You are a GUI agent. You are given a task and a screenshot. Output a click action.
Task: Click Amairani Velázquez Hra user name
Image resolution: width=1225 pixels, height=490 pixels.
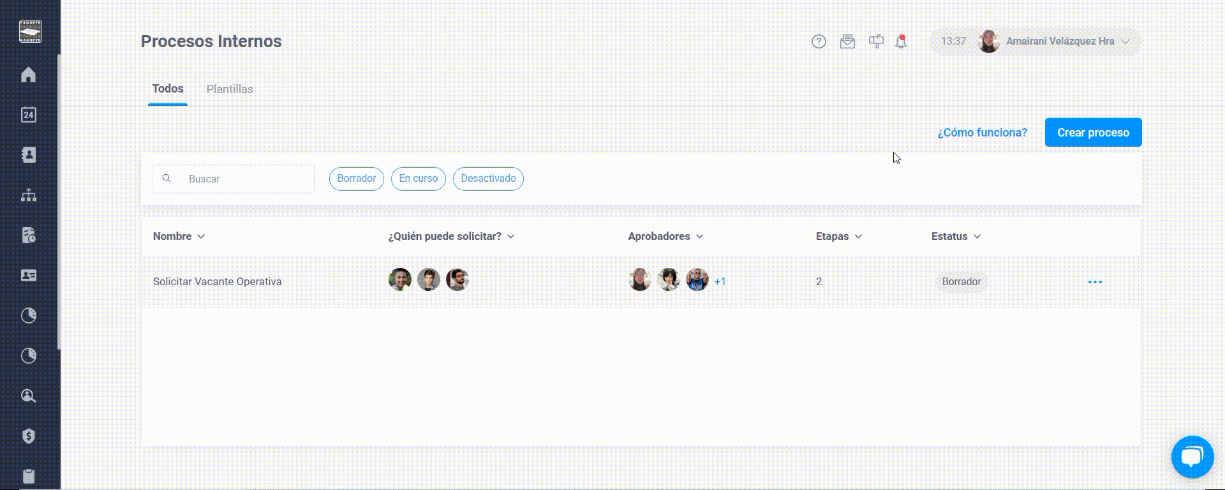pos(1060,41)
